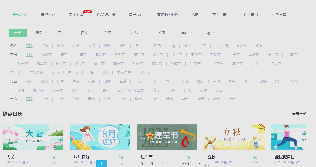Expand the 其他 dropdown
The image size is (316, 167).
click(187, 33)
